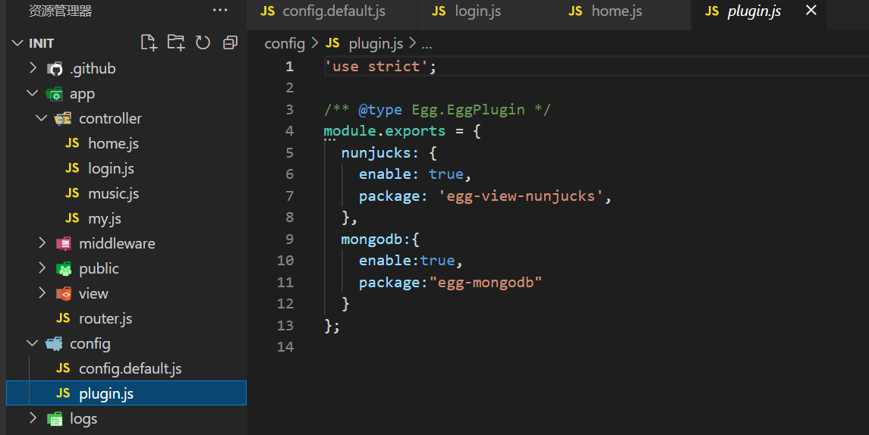
Task: Click the 资源管理器 explorer title
Action: pos(61,11)
